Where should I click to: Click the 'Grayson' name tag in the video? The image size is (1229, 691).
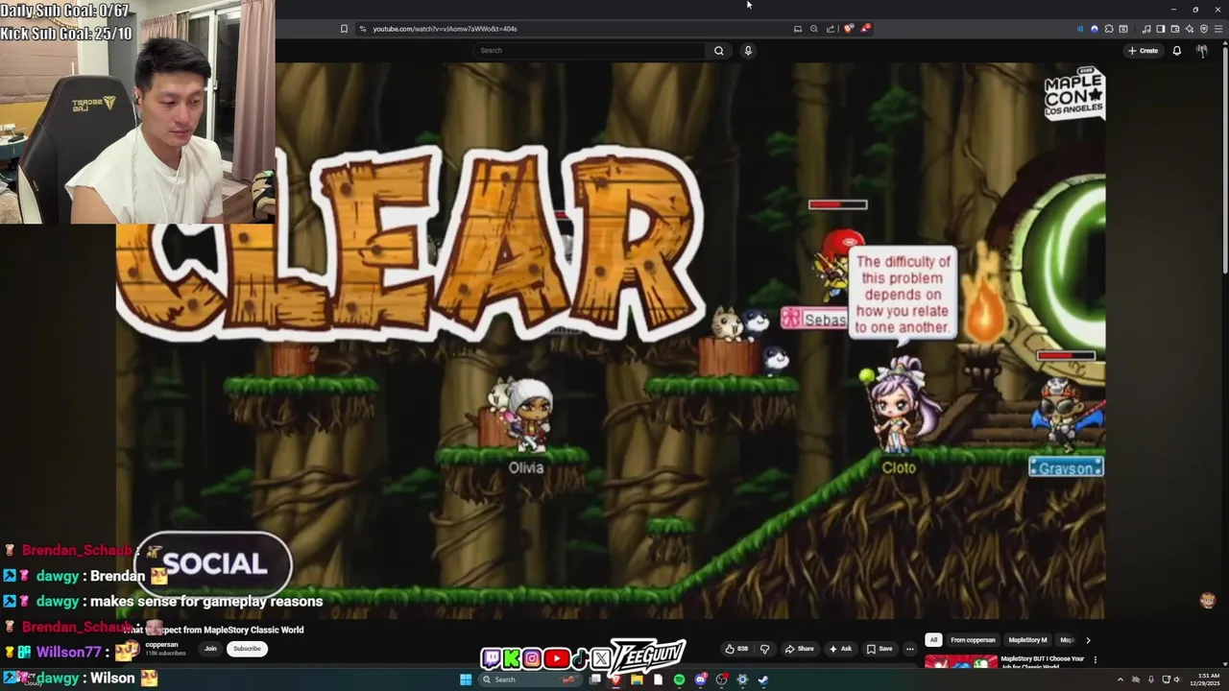point(1066,468)
